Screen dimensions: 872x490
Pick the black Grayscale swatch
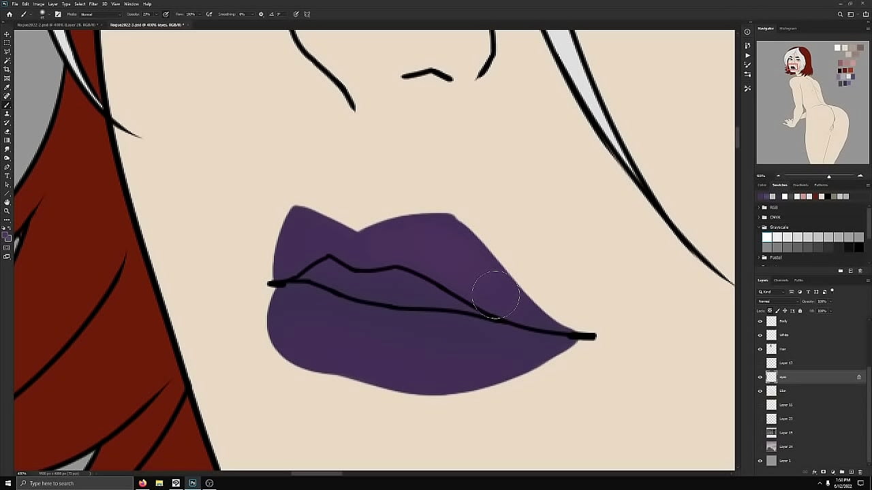coord(859,247)
